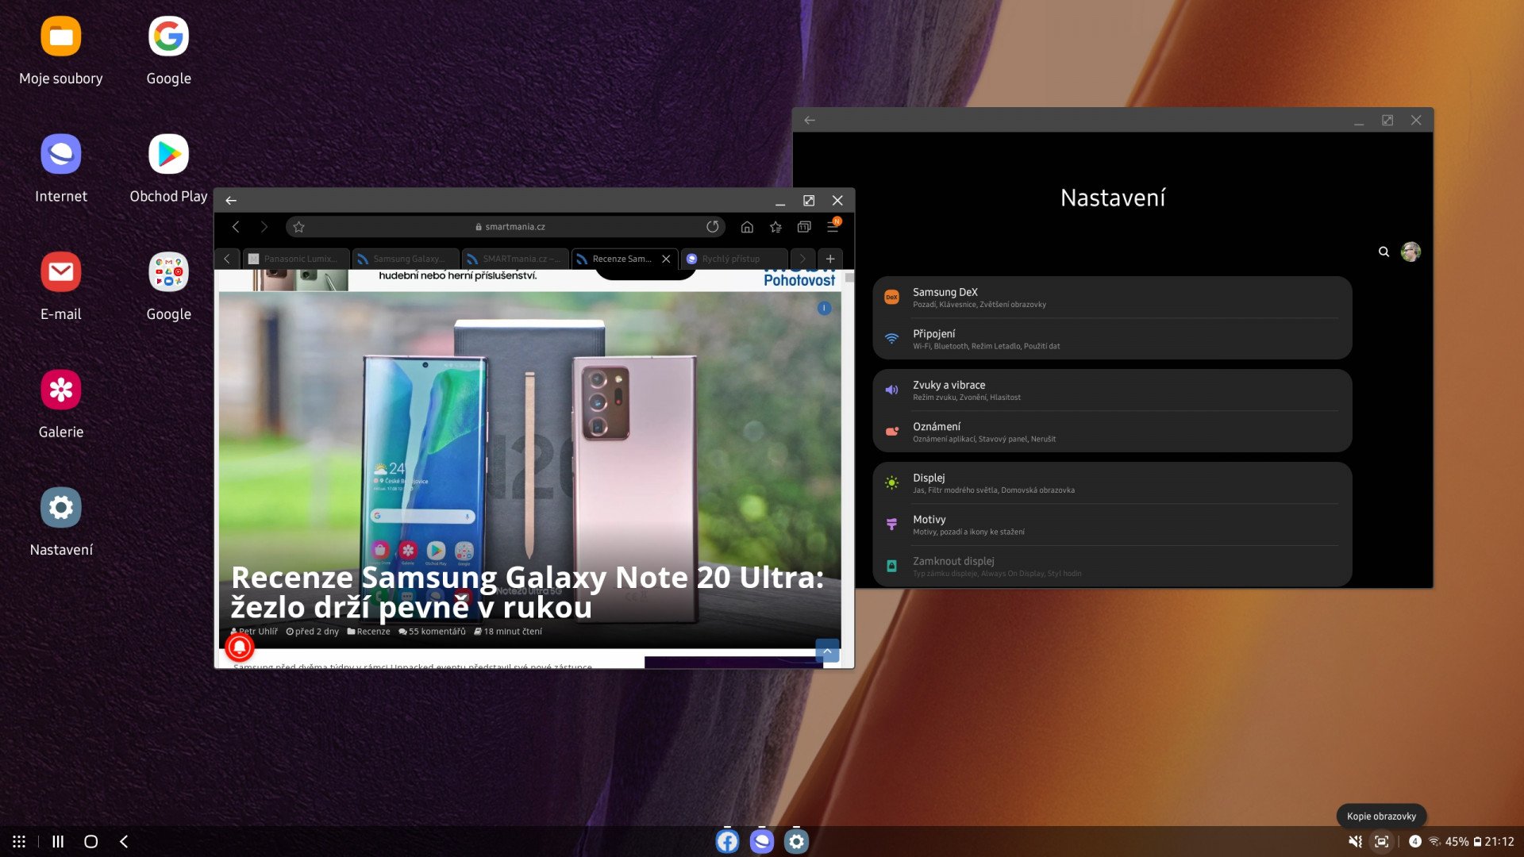Take screenshot with Kopie obrazovky icon

pos(1382,842)
